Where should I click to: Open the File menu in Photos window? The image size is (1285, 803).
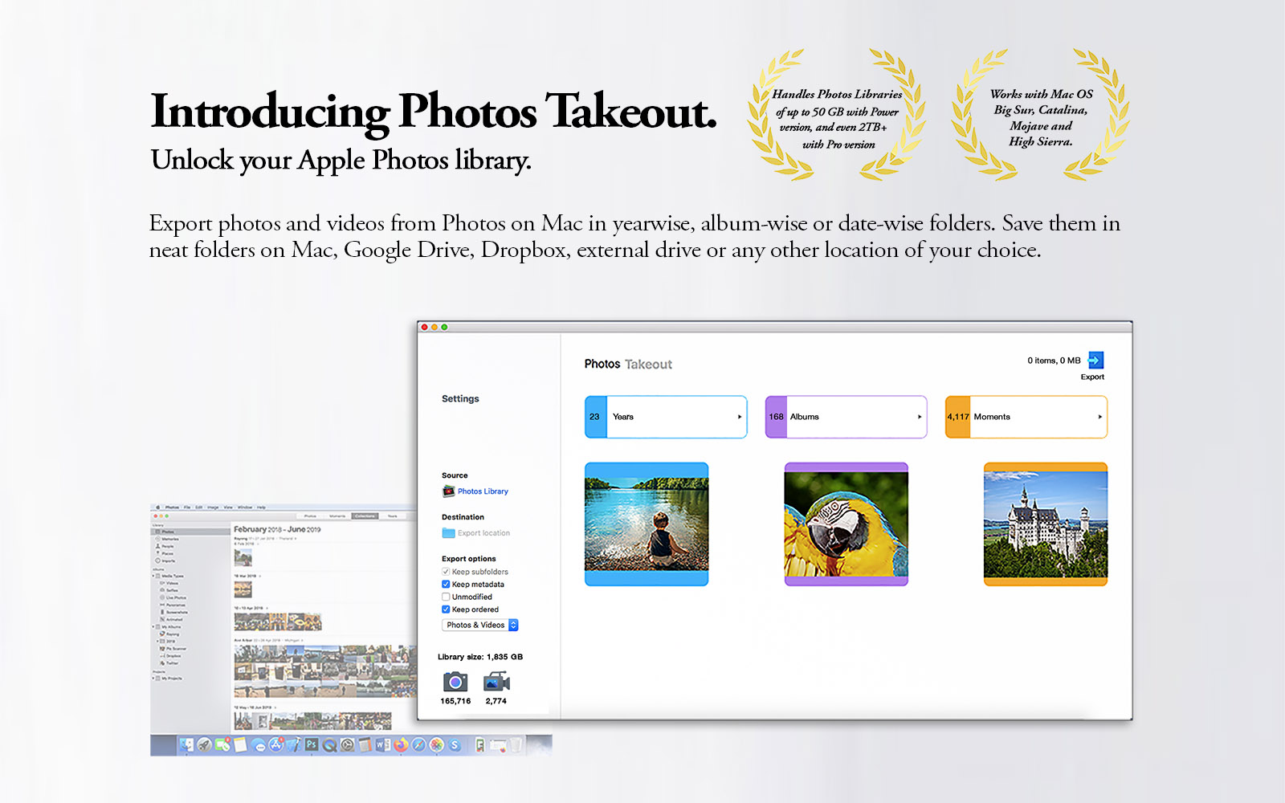click(187, 507)
